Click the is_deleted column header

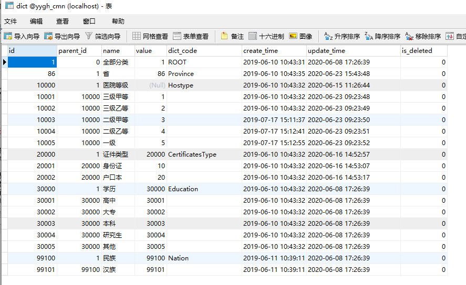424,51
